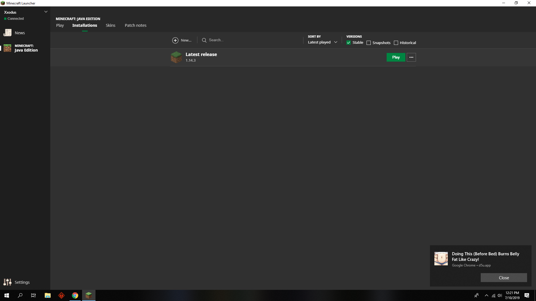
Task: Click the plus icon to create installation
Action: click(x=175, y=40)
